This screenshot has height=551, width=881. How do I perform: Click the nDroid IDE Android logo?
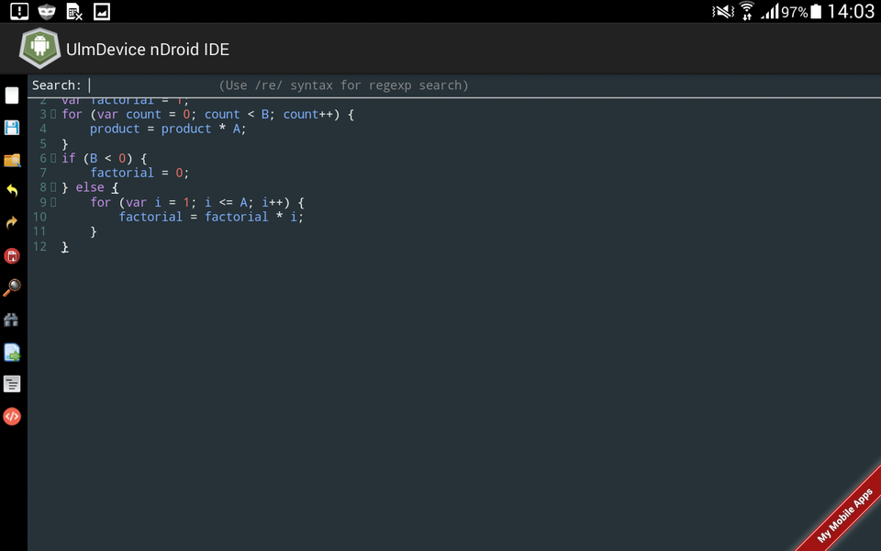coord(39,49)
